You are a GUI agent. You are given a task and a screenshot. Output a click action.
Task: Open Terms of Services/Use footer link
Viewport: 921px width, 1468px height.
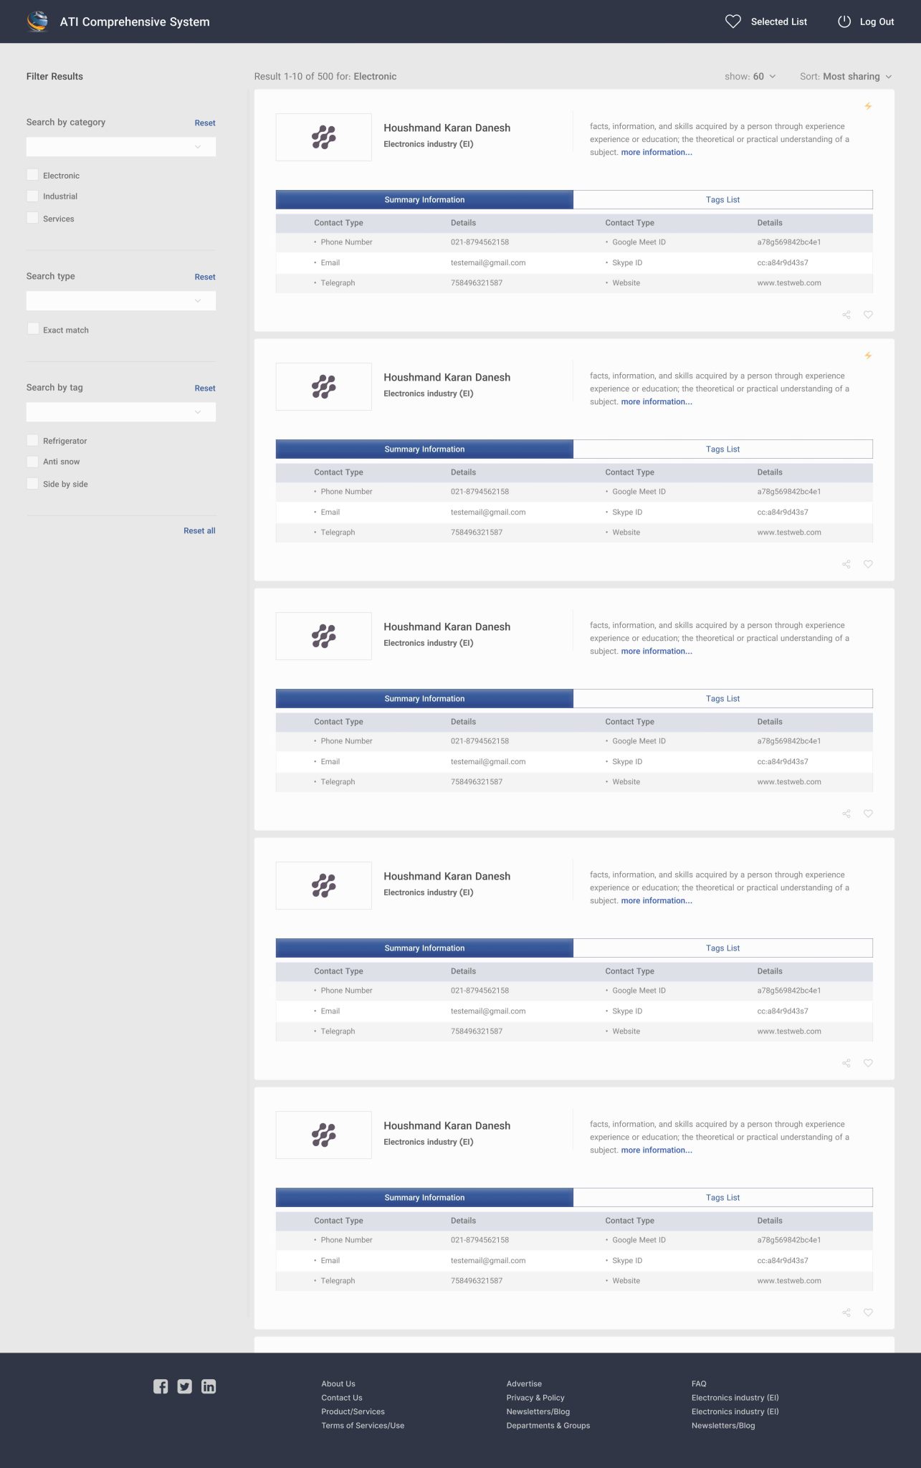[x=363, y=1426]
